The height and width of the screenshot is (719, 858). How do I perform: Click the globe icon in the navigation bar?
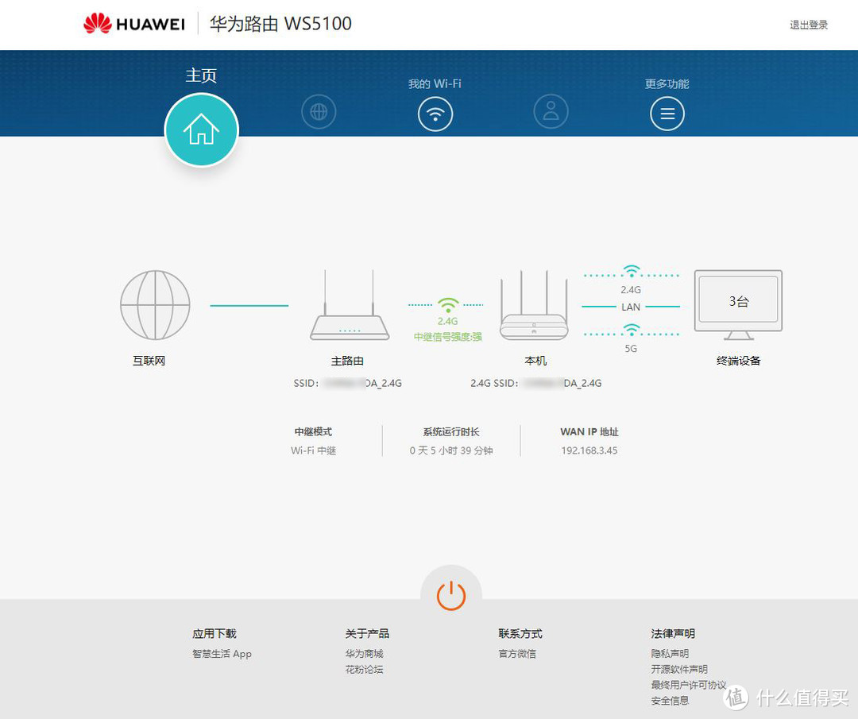coord(319,112)
